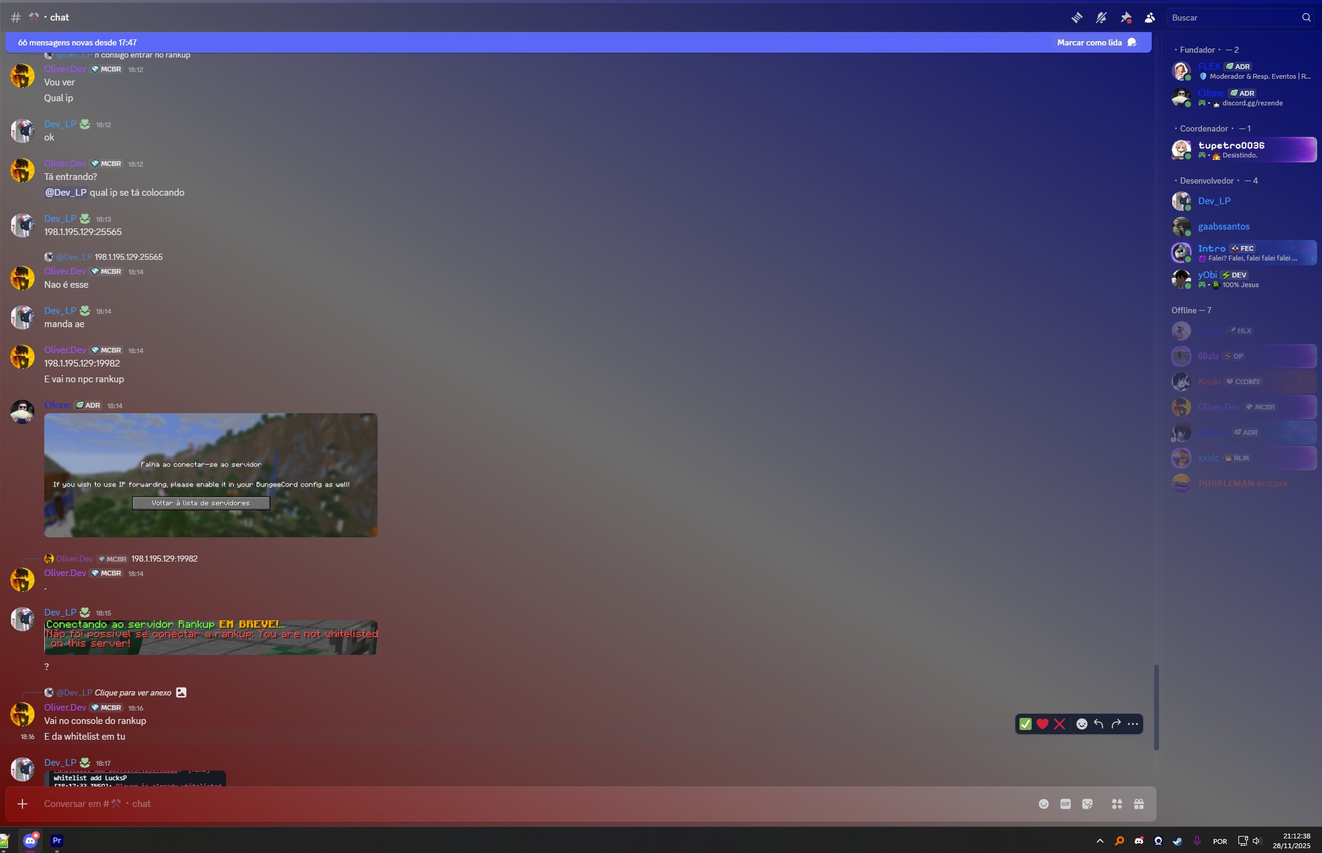
Task: Open the POR keyboard language menu
Action: (1219, 841)
